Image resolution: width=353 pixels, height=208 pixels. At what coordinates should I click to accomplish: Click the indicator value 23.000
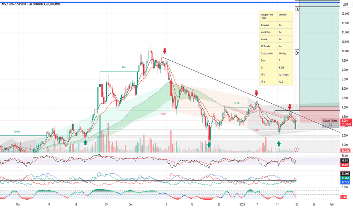(x=345, y=174)
